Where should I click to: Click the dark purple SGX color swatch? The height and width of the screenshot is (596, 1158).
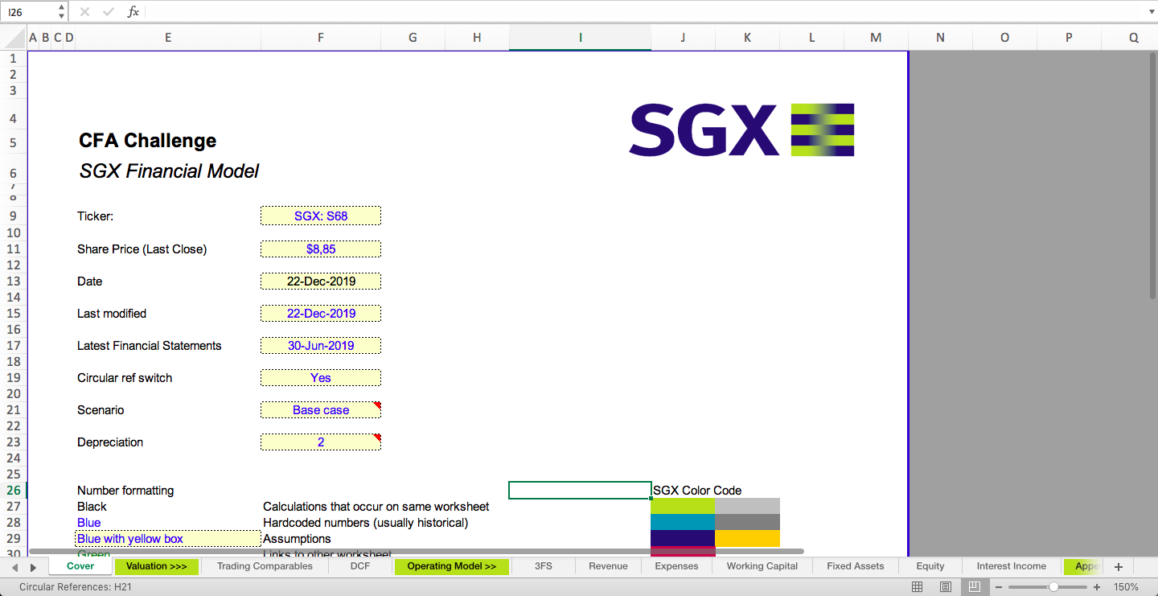683,538
